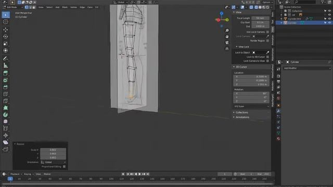333x187 pixels.
Task: Open the Select menu
Action: pos(49,7)
